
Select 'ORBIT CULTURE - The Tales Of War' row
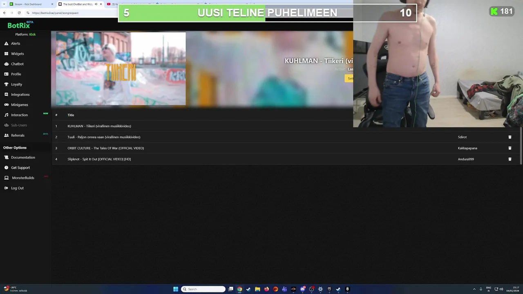[x=286, y=148]
